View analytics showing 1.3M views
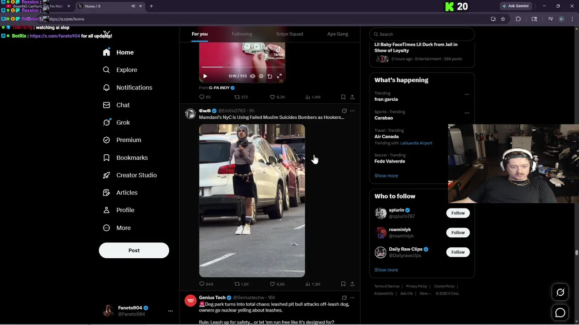The image size is (579, 325). tap(313, 284)
